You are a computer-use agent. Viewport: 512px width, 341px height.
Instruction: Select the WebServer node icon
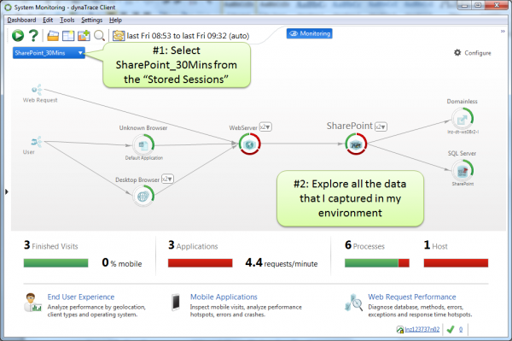(x=250, y=144)
